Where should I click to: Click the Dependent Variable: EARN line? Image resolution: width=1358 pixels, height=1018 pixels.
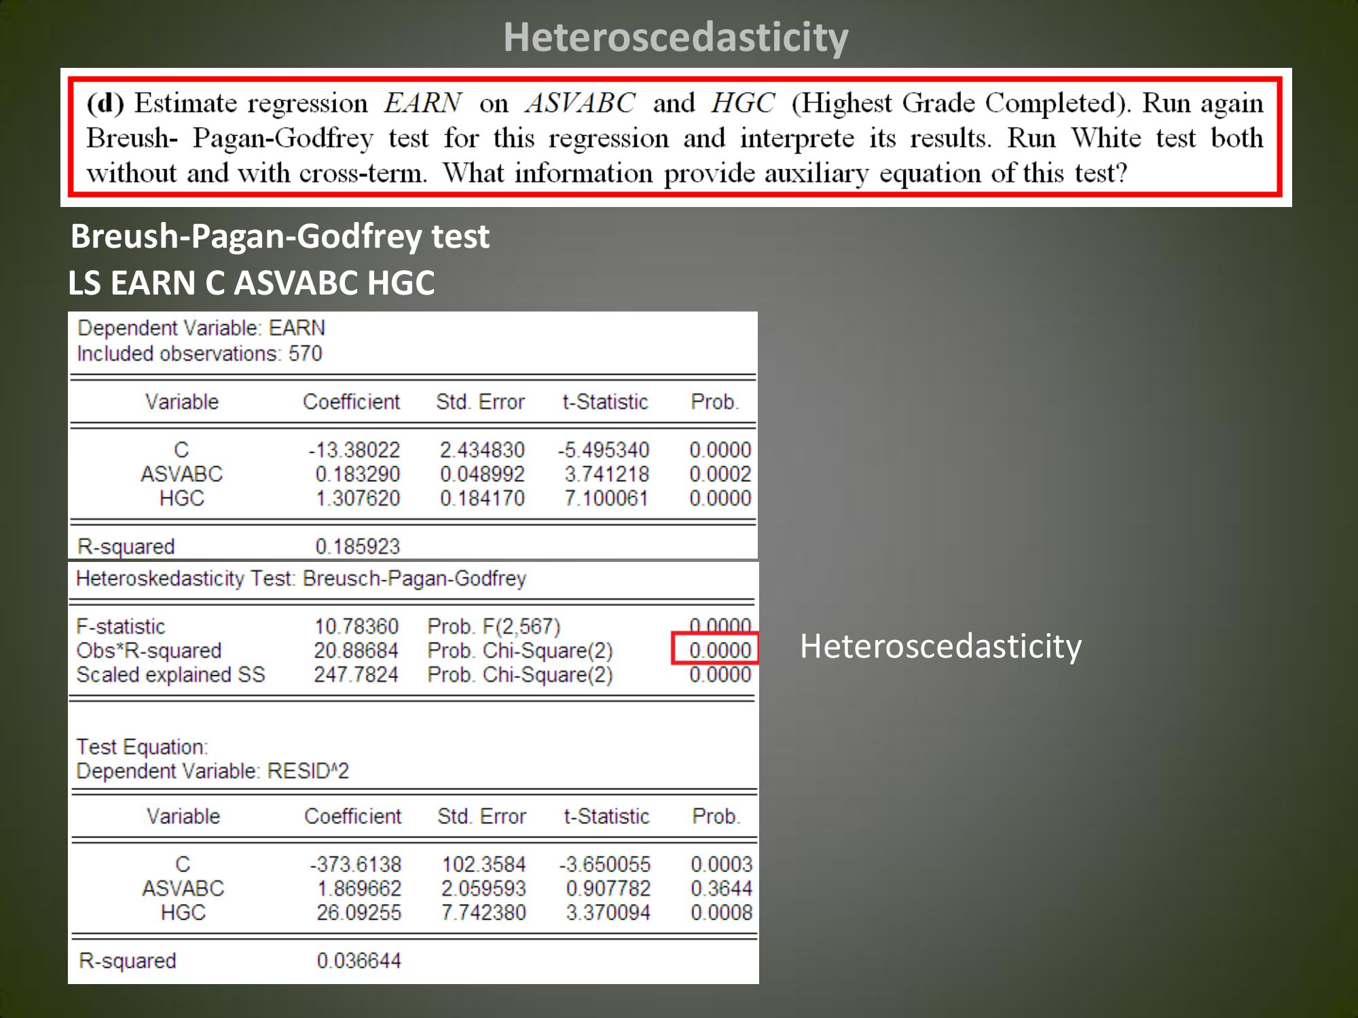[x=201, y=328]
